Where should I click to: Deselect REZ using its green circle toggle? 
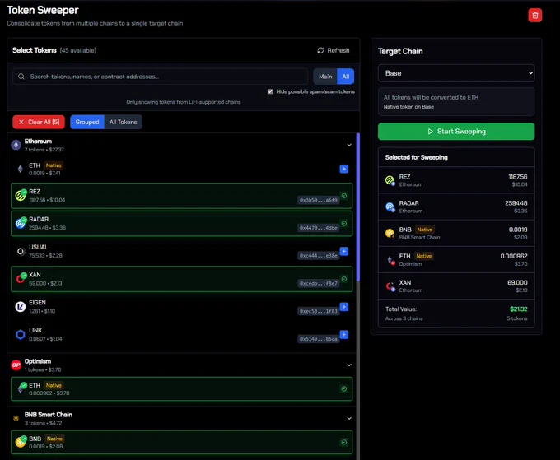point(344,196)
